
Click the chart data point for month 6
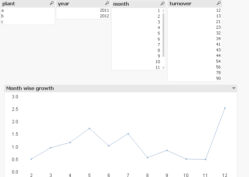point(109,146)
